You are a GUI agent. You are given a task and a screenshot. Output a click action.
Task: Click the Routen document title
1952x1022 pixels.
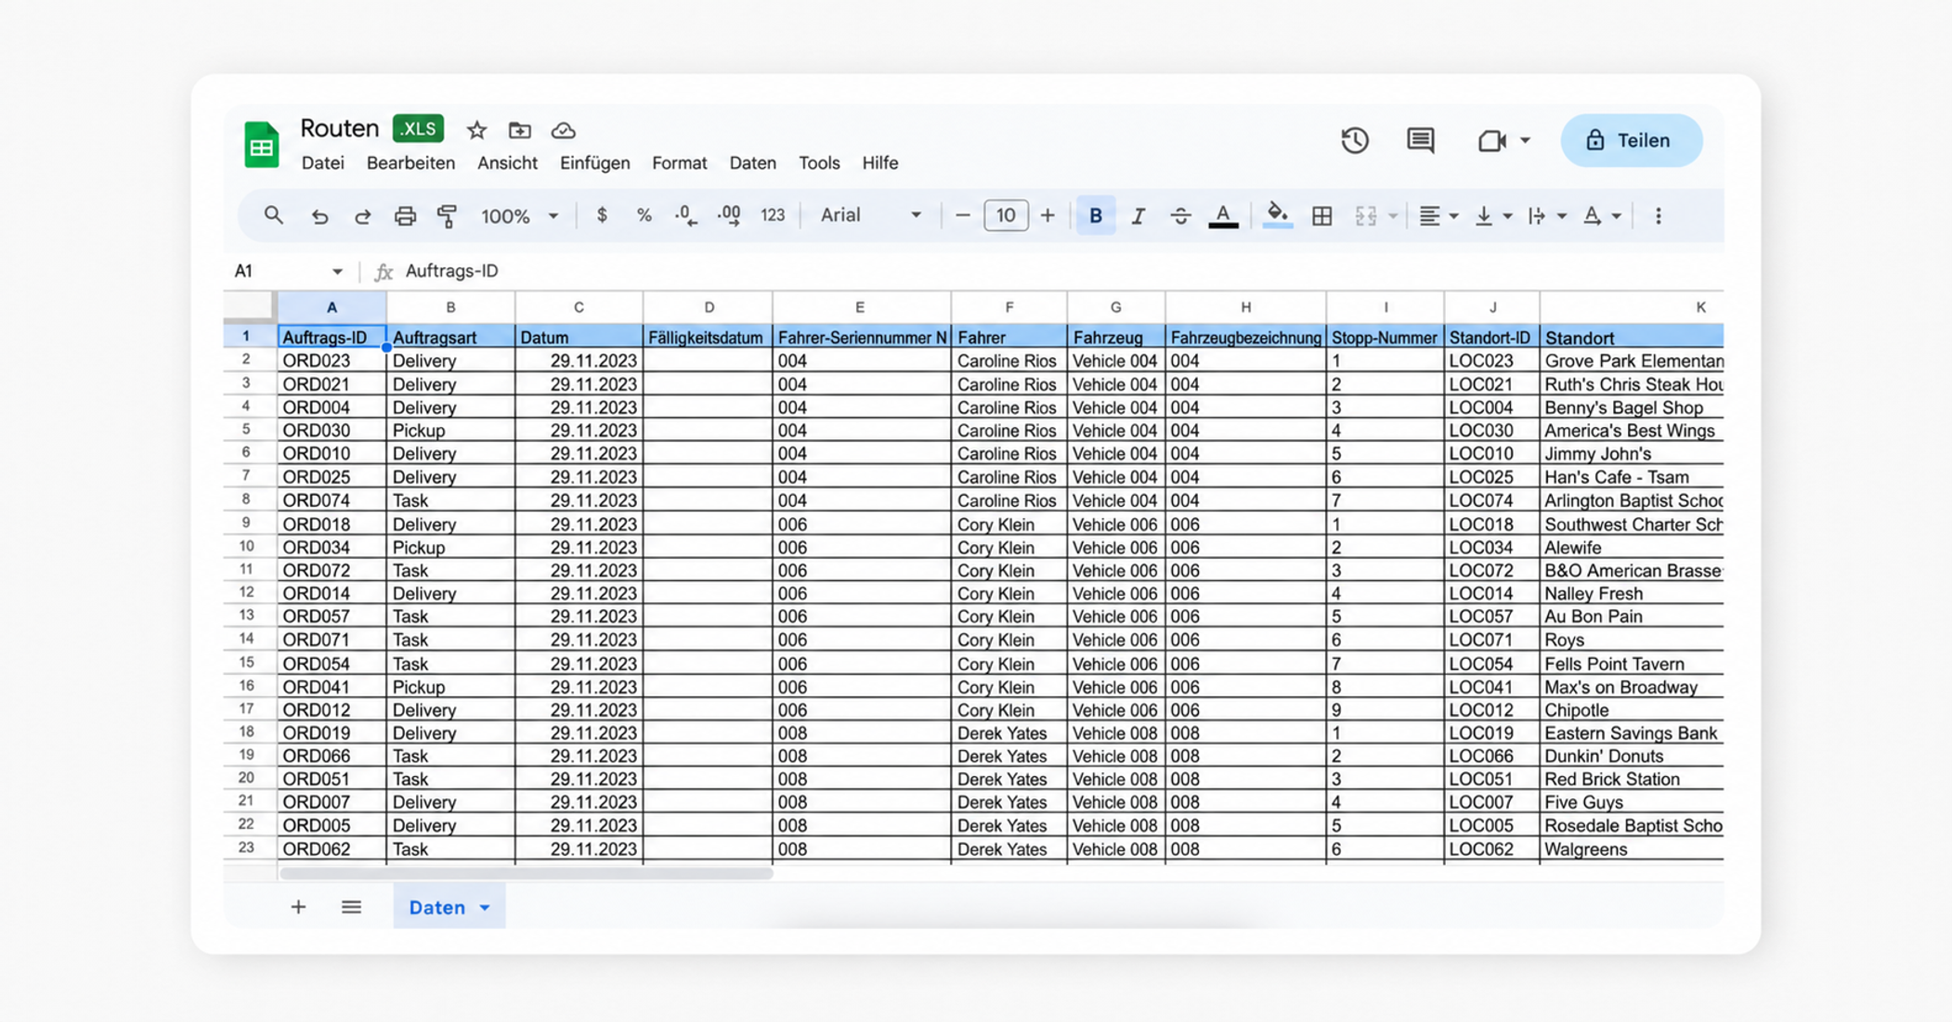coord(340,128)
